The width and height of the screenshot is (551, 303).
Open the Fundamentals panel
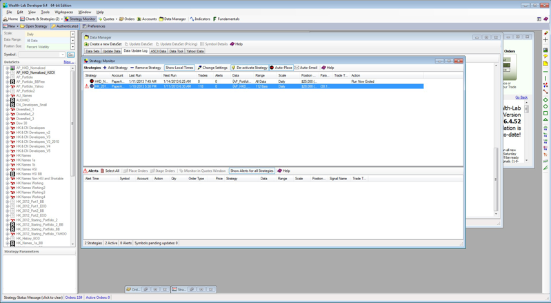point(226,19)
